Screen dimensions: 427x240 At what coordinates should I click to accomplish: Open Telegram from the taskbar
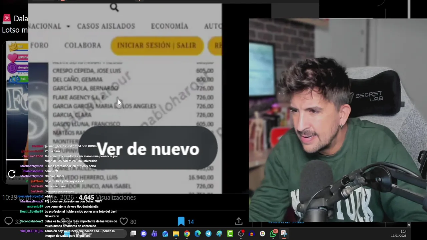click(208, 233)
